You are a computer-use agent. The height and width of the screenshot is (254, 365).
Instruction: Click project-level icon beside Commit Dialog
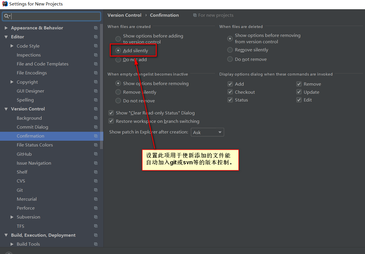point(96,127)
